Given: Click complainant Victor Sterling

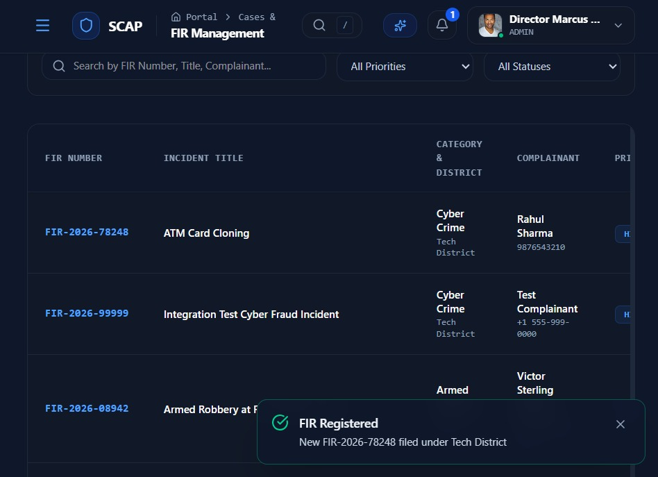Looking at the screenshot, I should click(x=535, y=383).
